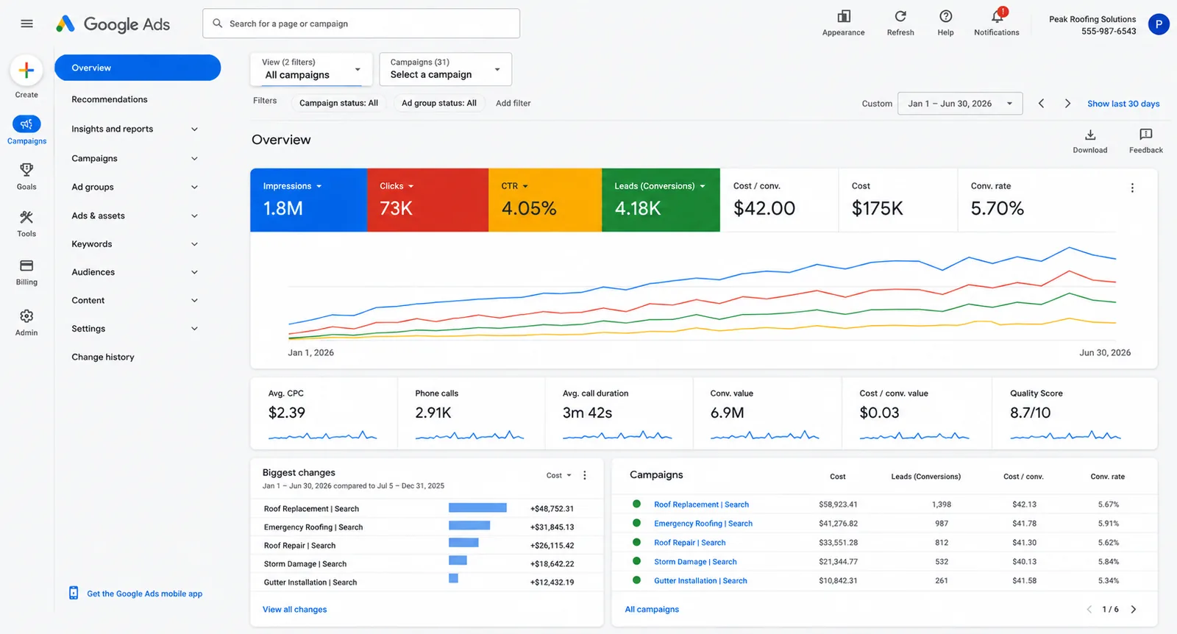Click the Google Ads logo

[113, 24]
